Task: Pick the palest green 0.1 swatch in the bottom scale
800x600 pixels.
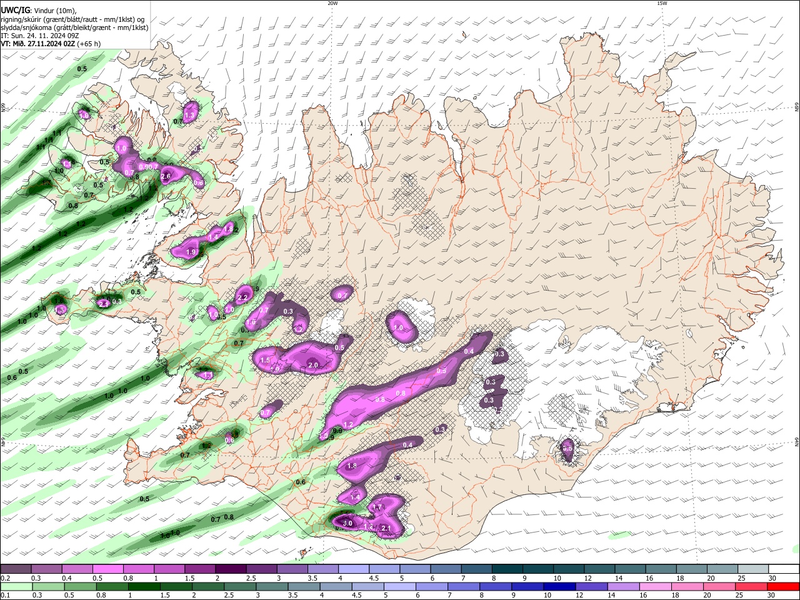Action: click(x=16, y=586)
